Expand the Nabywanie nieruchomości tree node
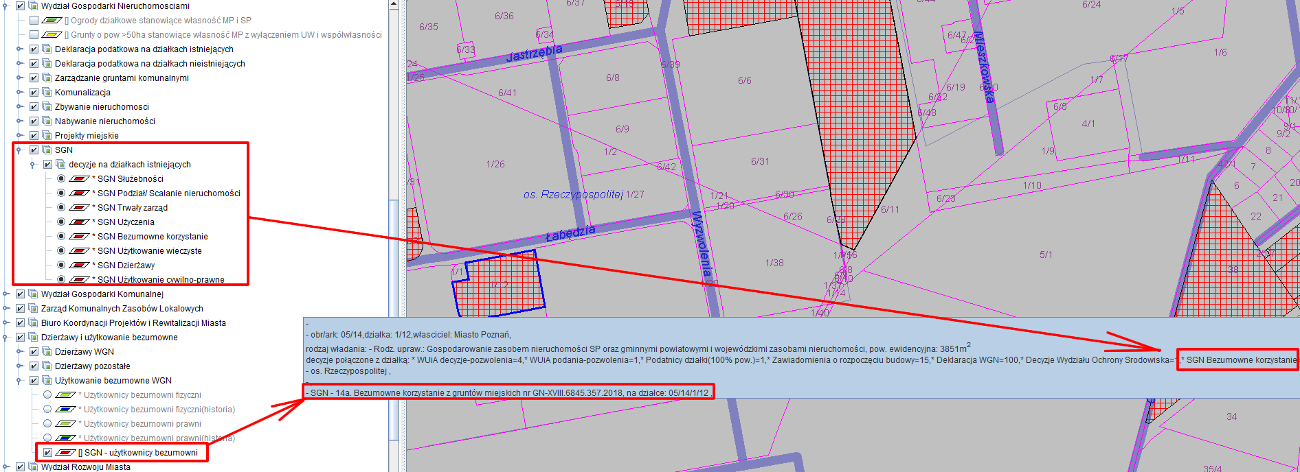This screenshot has width=1300, height=472. tap(20, 121)
